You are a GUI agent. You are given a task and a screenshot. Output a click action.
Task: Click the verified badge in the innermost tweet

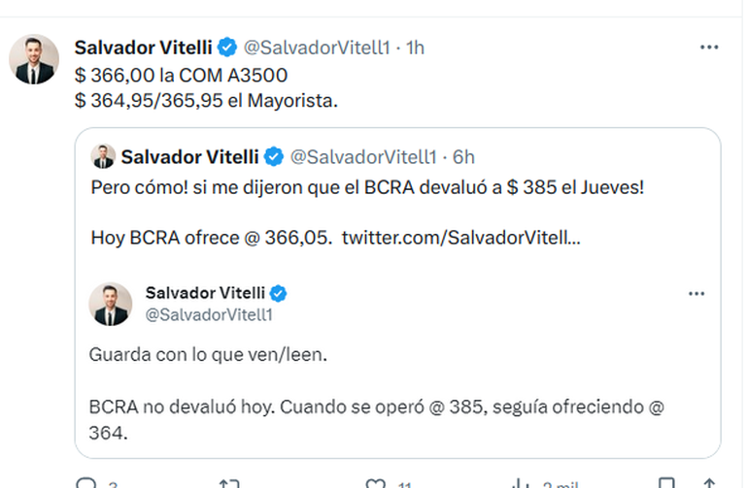280,293
